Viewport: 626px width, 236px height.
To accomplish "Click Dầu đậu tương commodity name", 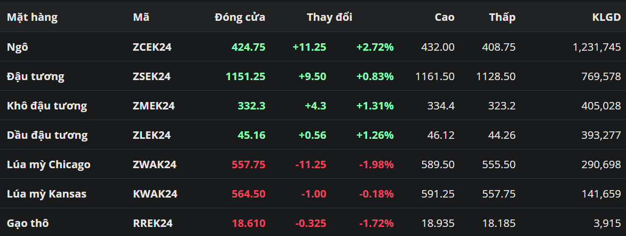I will coord(47,135).
